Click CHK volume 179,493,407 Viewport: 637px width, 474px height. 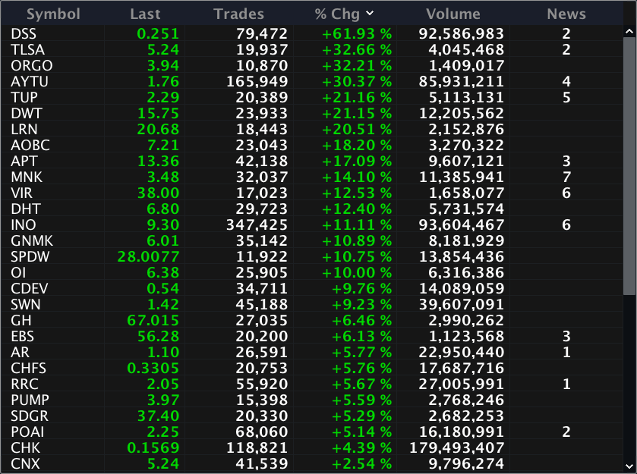coord(456,447)
